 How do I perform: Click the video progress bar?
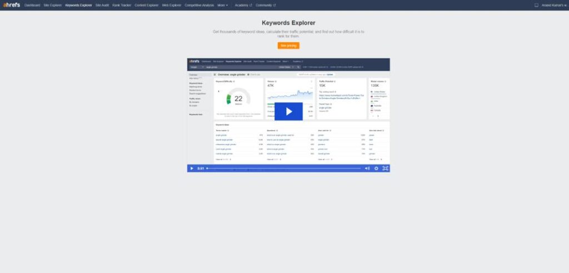point(284,168)
